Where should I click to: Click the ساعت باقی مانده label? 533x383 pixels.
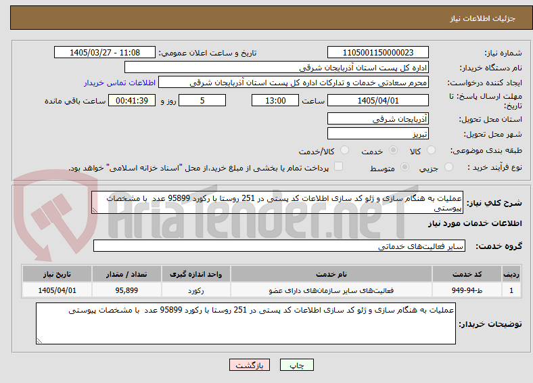(75, 101)
